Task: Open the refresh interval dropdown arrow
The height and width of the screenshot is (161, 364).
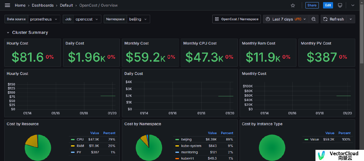Action: click(x=351, y=19)
